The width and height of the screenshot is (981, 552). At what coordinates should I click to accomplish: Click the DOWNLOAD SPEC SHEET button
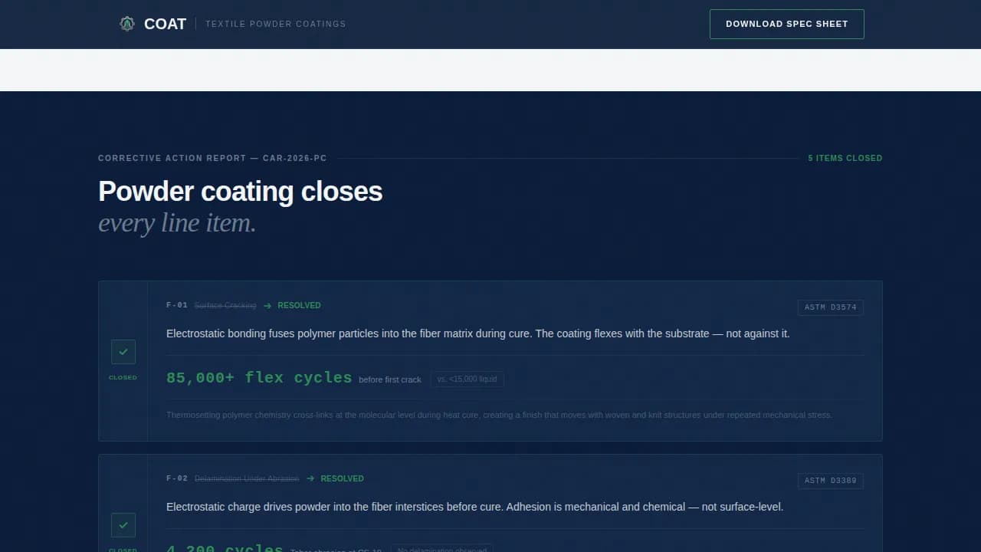click(x=786, y=24)
